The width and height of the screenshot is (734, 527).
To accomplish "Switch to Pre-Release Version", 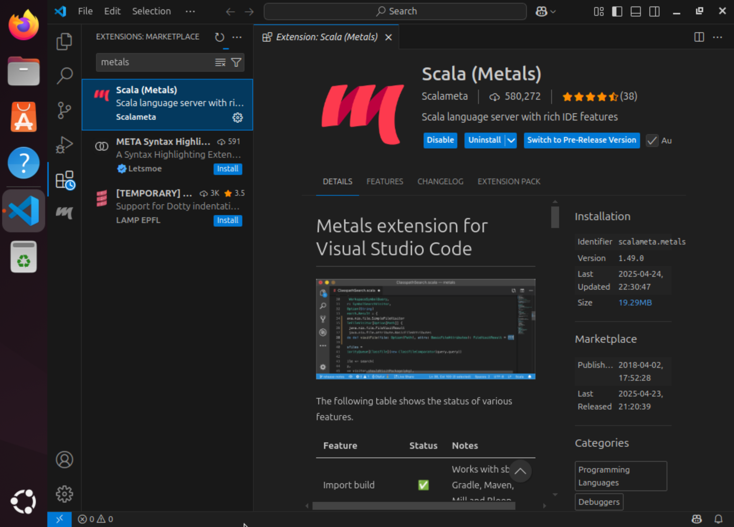I will click(582, 140).
